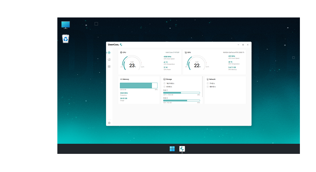Click the DeepCool taskbar icon

[x=182, y=149]
